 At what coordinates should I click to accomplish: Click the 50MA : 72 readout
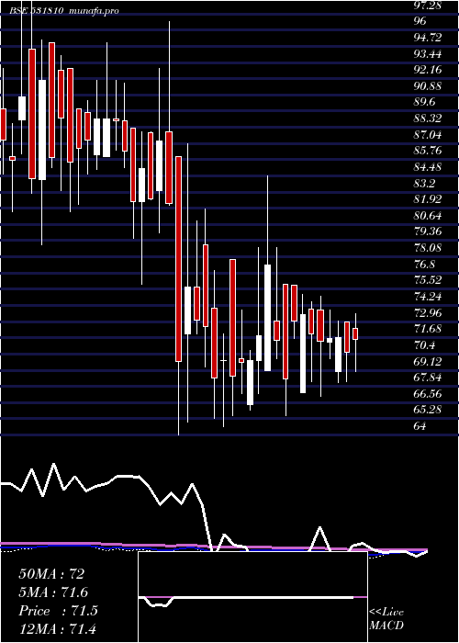point(51,574)
